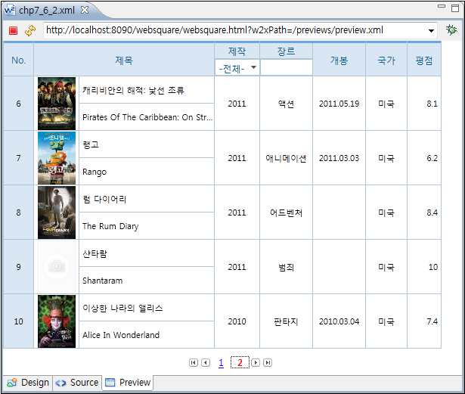Click the red stop loading icon
Viewport: 465px width, 394px height.
tap(13, 30)
